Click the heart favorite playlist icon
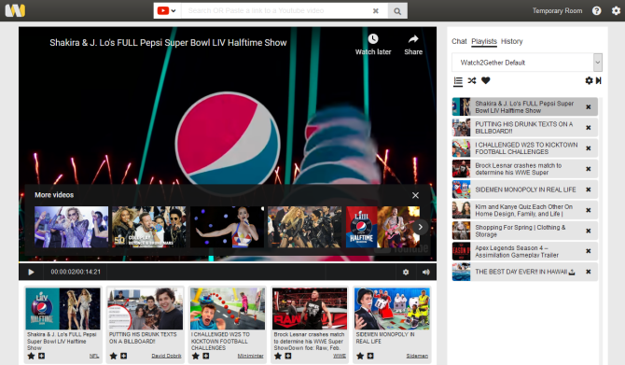 click(485, 80)
